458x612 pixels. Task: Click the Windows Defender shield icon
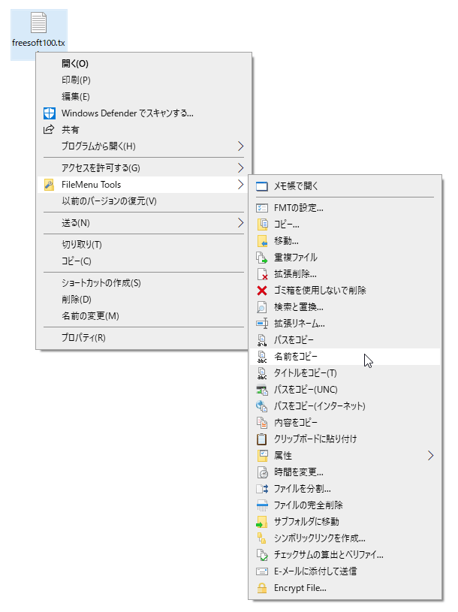click(x=50, y=113)
